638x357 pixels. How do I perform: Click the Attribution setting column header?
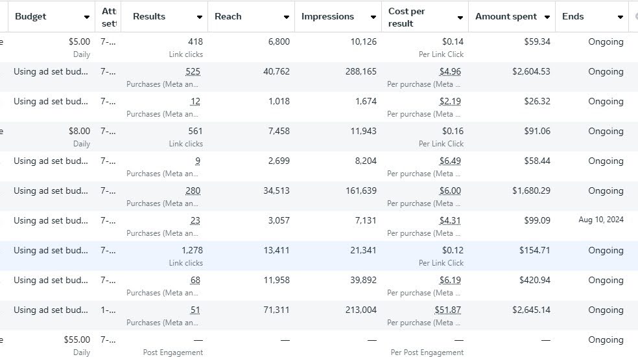[x=108, y=17]
